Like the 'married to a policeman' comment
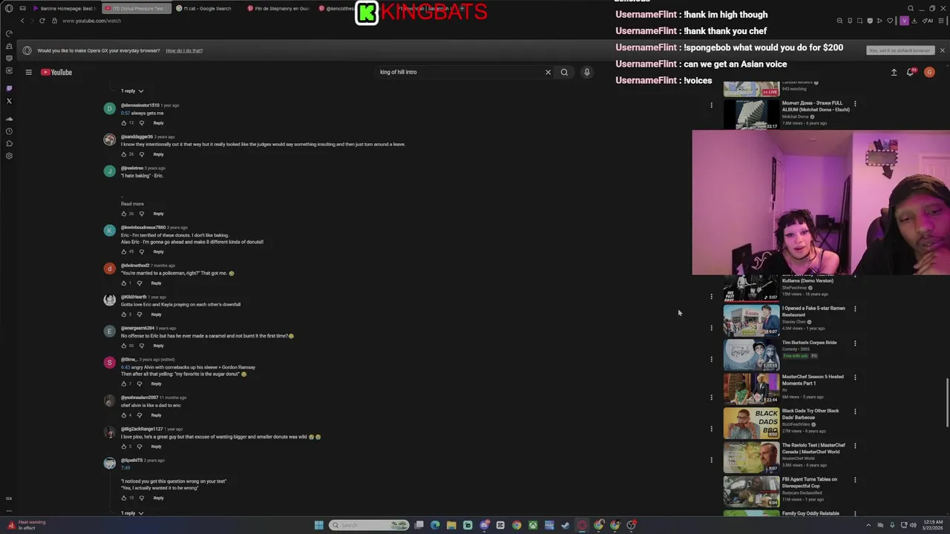Image resolution: width=950 pixels, height=534 pixels. click(x=124, y=283)
